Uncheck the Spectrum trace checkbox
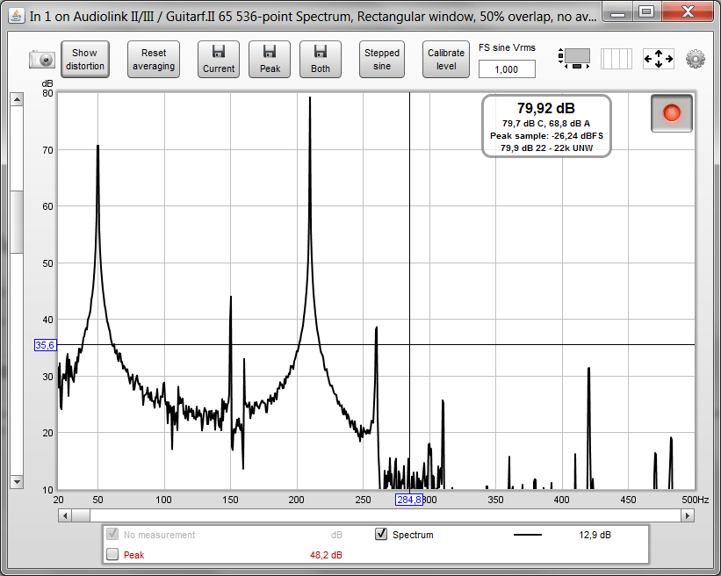Viewport: 721px width, 576px height. coord(381,534)
